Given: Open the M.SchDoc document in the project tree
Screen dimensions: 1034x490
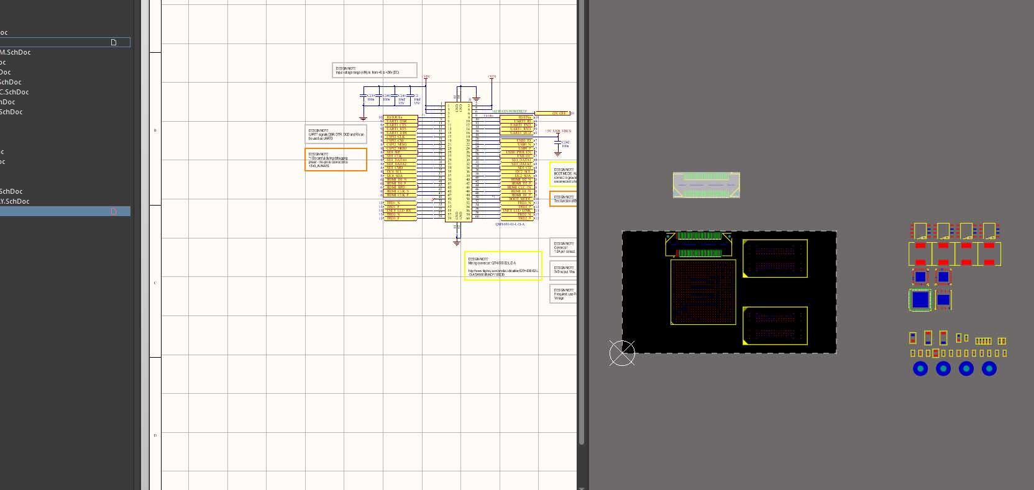Looking at the screenshot, I should [x=16, y=52].
